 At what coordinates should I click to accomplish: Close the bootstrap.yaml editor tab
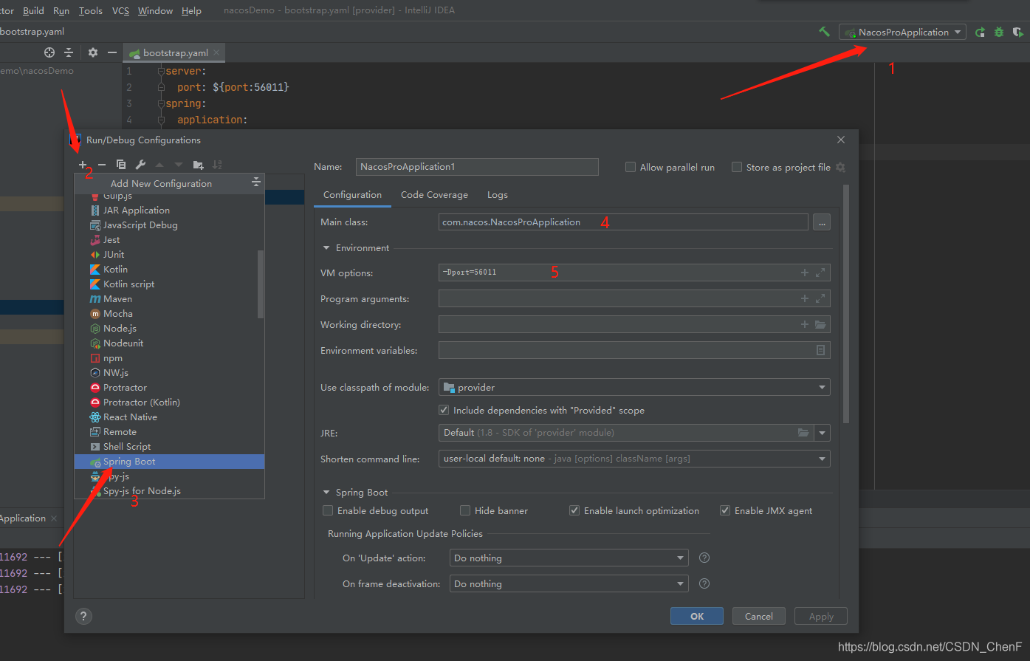coord(216,52)
